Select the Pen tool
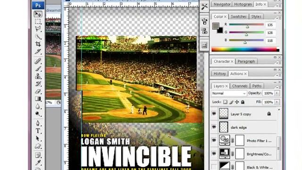Viewport: 302px width, 170px height. 38,123
